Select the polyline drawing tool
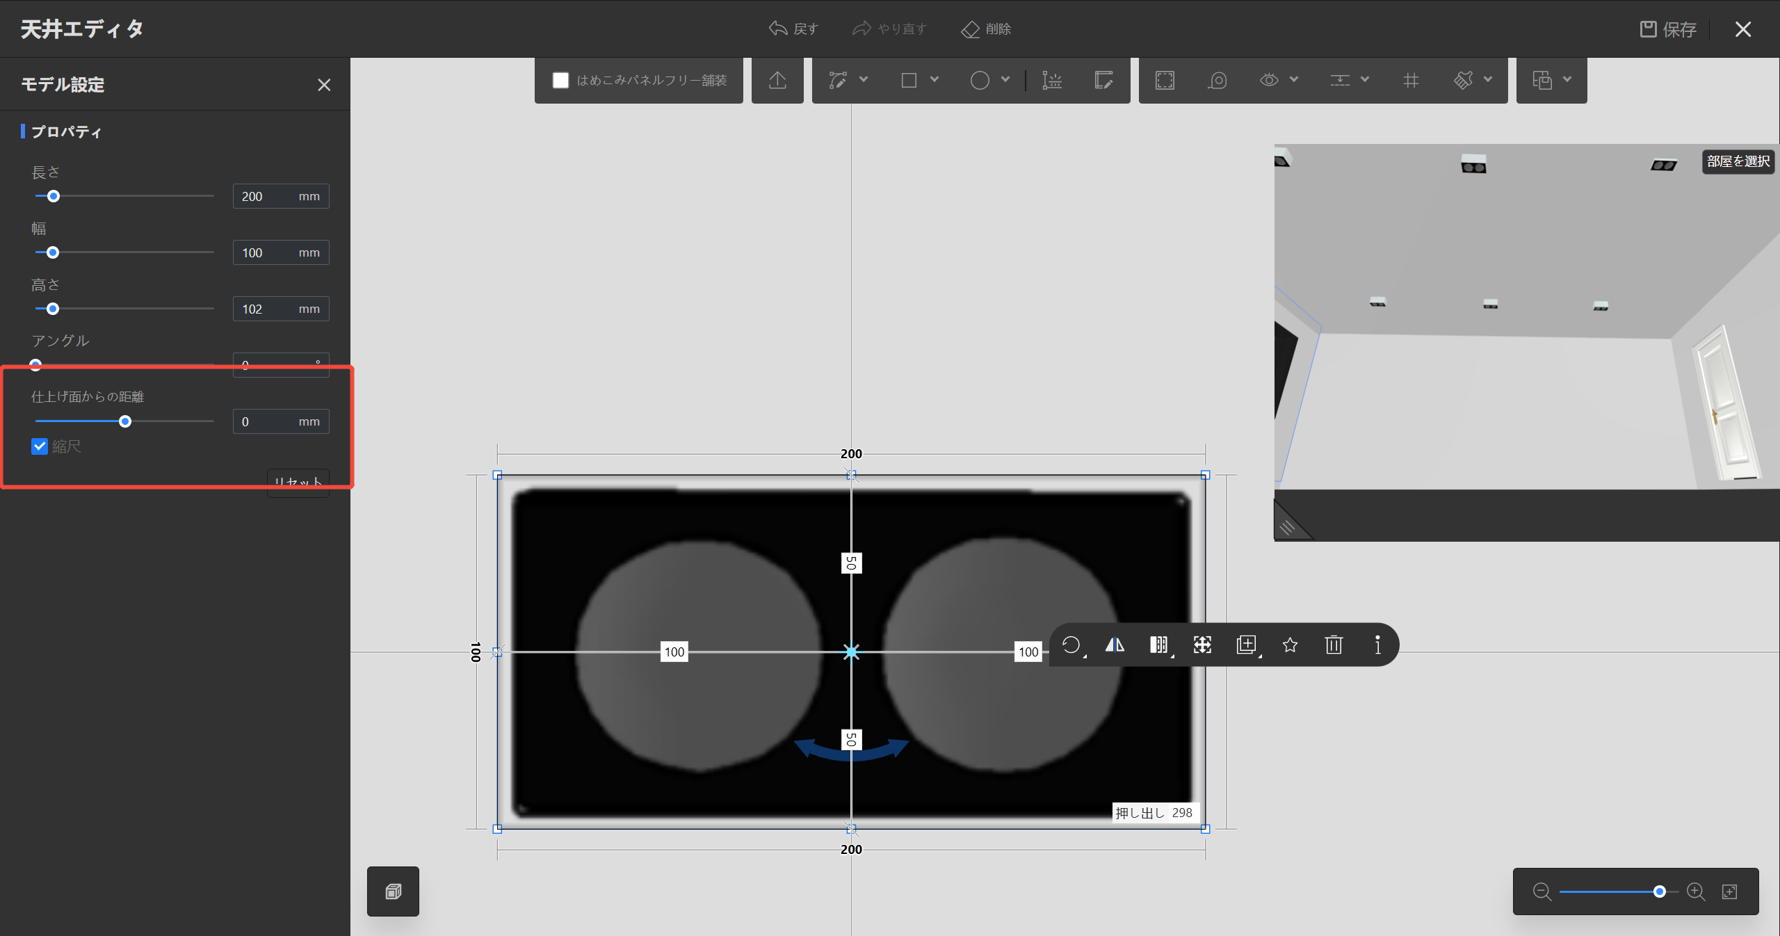Image resolution: width=1780 pixels, height=936 pixels. pyautogui.click(x=838, y=81)
